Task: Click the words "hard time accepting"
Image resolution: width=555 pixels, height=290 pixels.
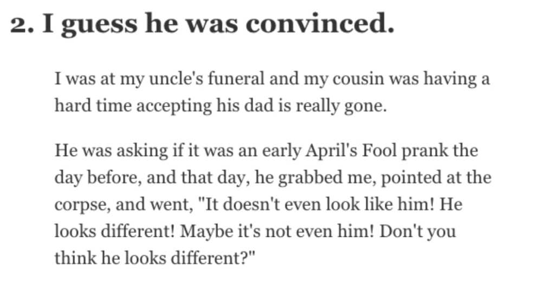Action: [133, 106]
